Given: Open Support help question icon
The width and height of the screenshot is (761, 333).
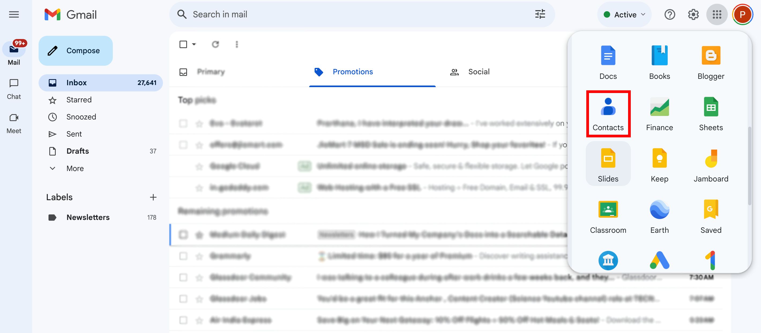Looking at the screenshot, I should pos(669,14).
